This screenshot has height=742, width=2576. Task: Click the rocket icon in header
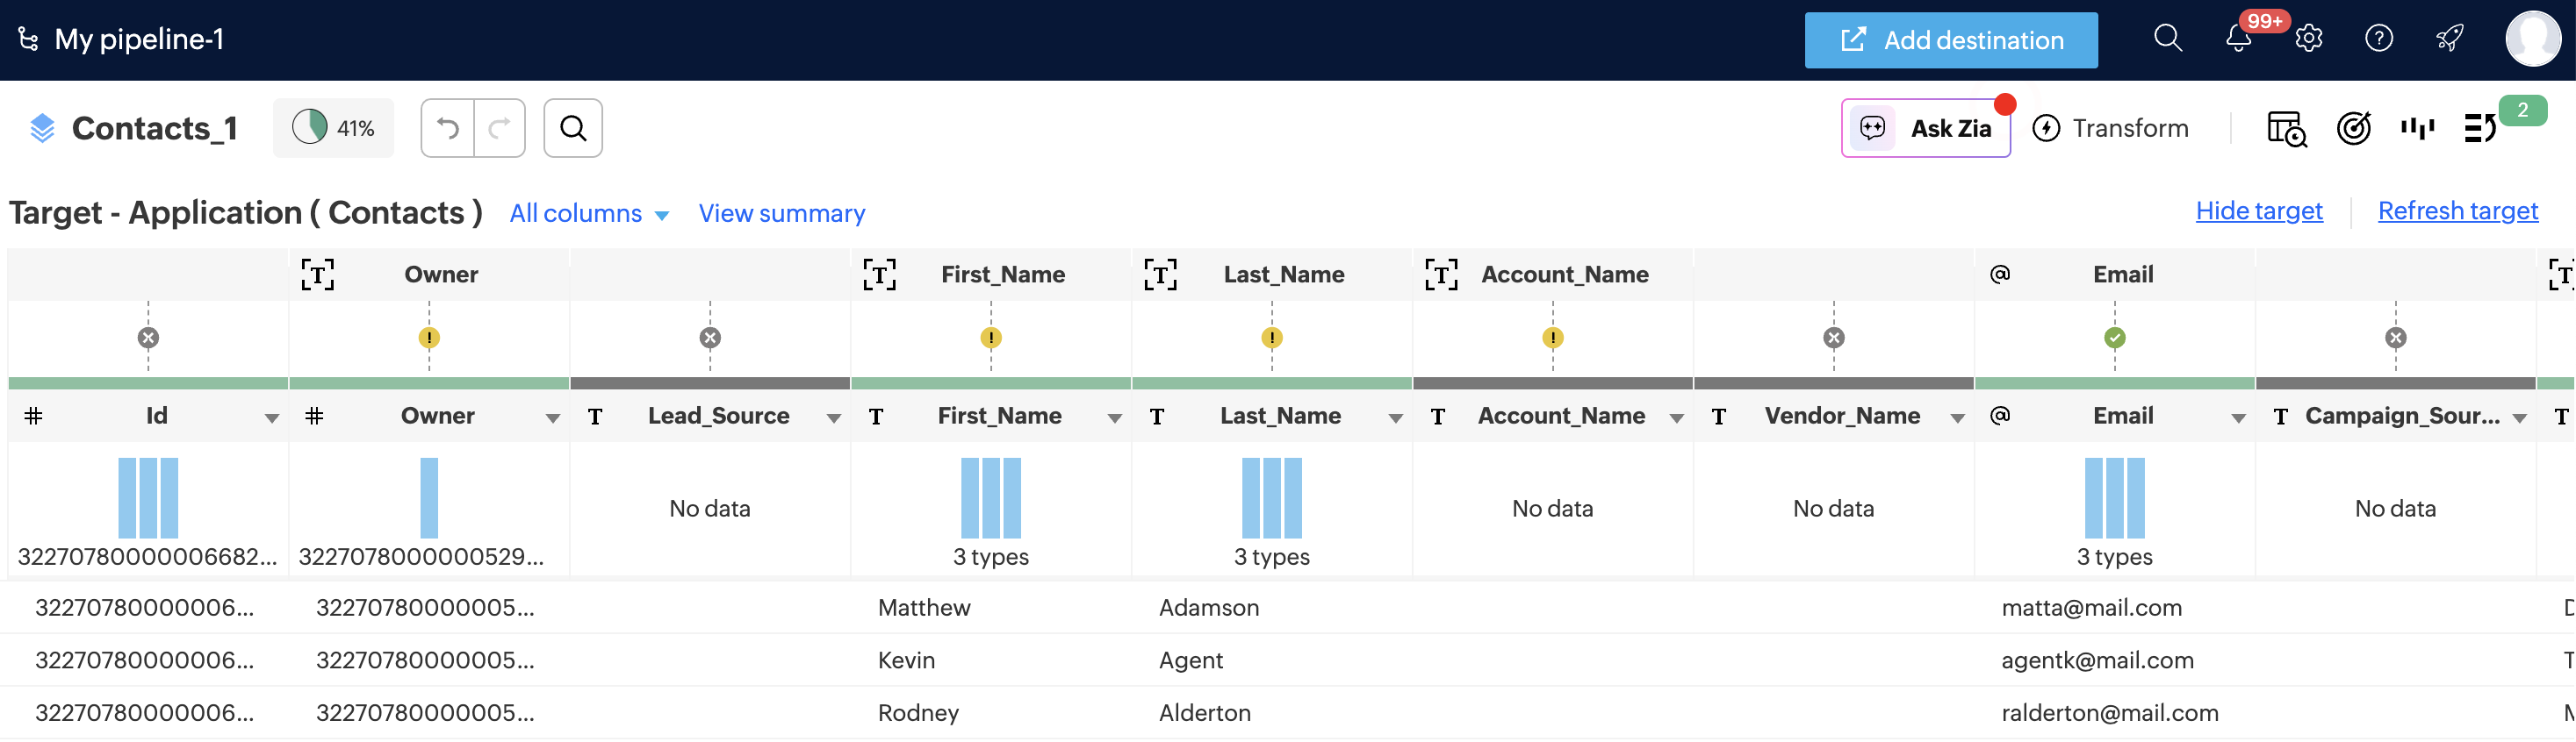(2449, 39)
